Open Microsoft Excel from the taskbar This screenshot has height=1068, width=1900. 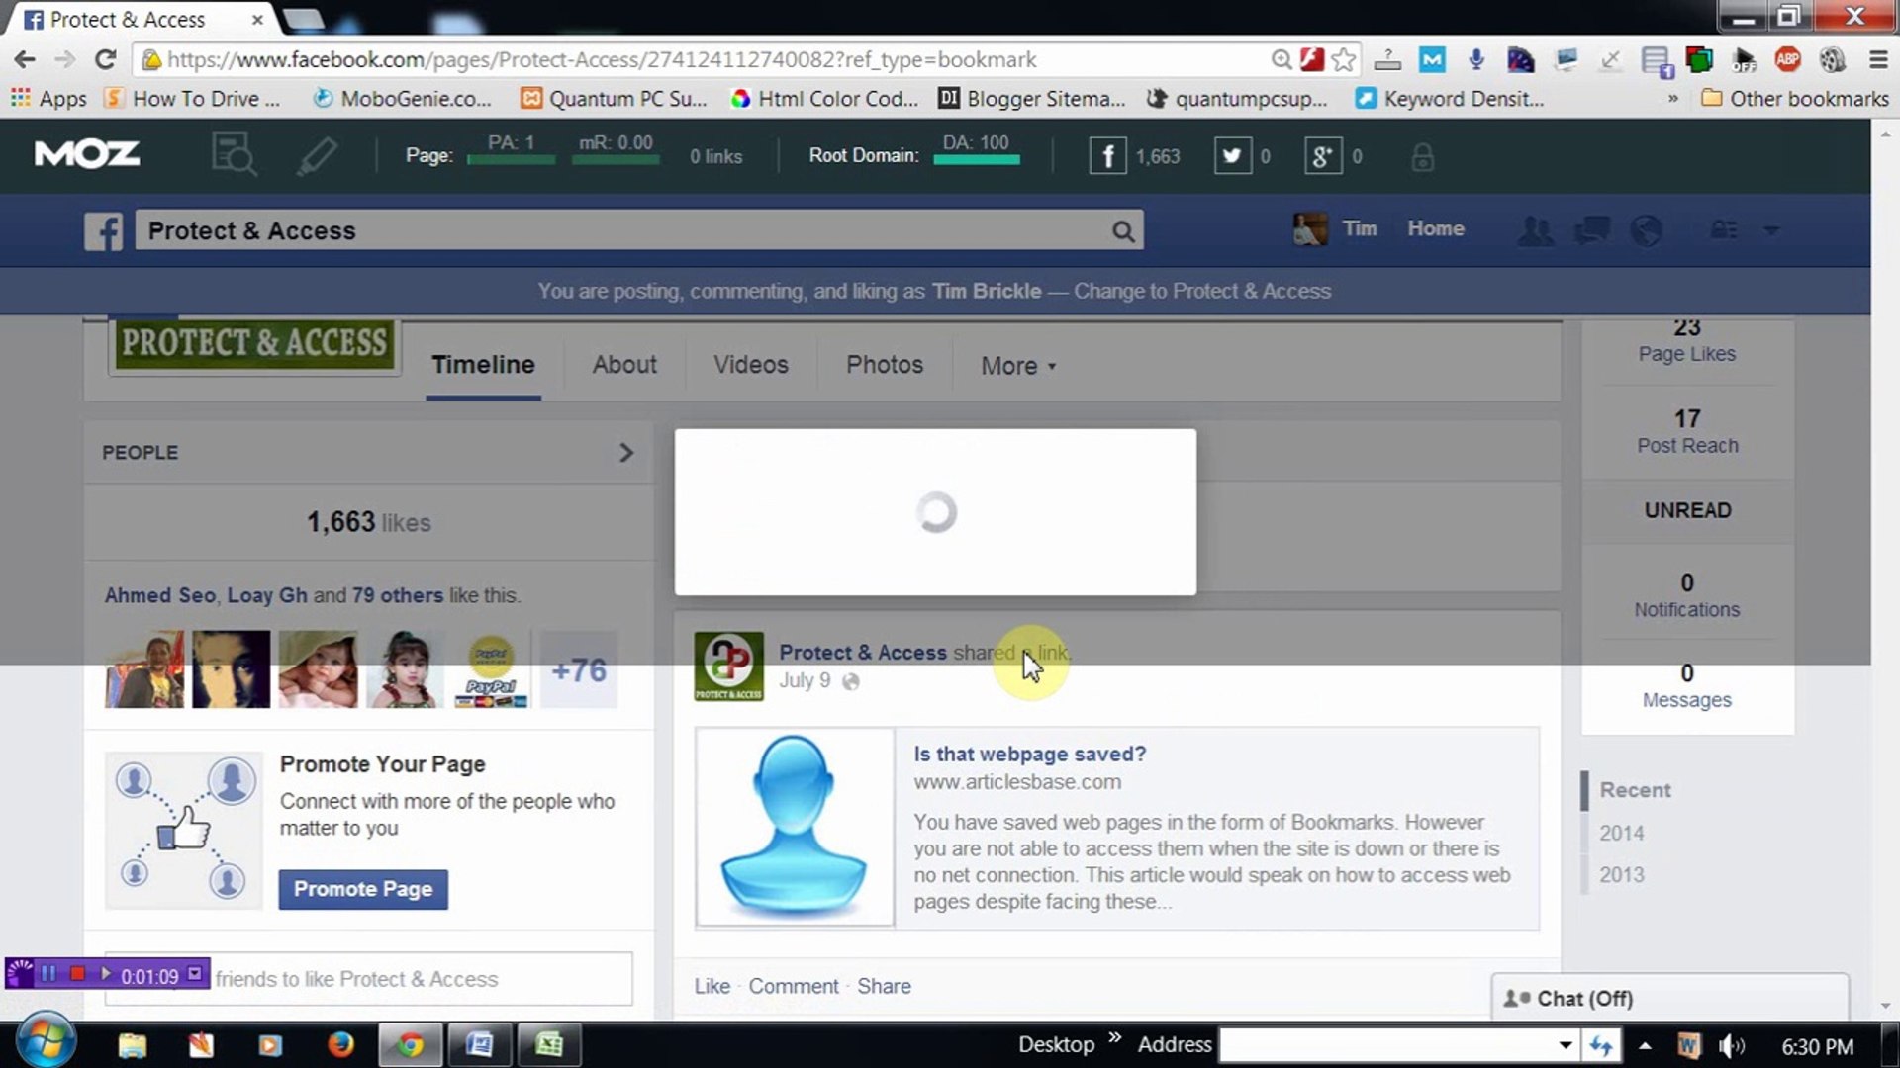point(550,1044)
